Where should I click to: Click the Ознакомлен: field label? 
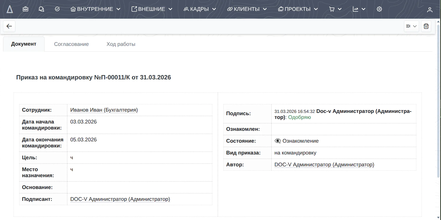point(243,129)
